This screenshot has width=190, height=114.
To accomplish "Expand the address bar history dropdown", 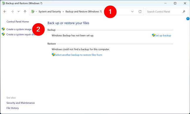I will click(132, 11).
